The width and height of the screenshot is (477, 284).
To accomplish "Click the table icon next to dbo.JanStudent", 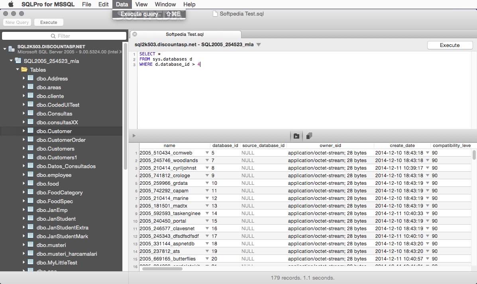I will pyautogui.click(x=30, y=218).
